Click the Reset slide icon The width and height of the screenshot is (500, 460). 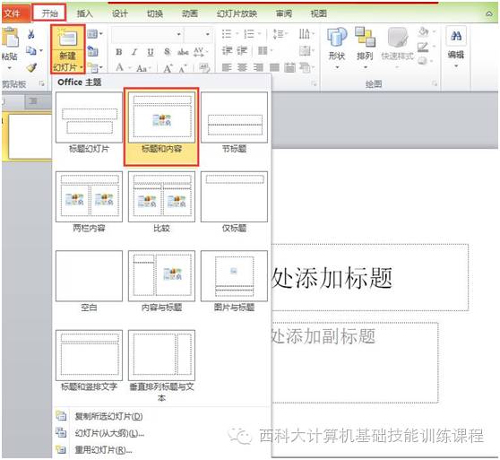pyautogui.click(x=93, y=50)
